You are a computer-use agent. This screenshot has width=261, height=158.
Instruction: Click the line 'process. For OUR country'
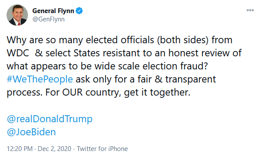[98, 93]
